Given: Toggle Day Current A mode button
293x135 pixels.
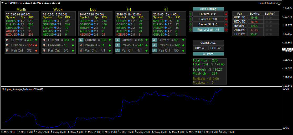Looking at the screenshot, I should pos(81,40).
